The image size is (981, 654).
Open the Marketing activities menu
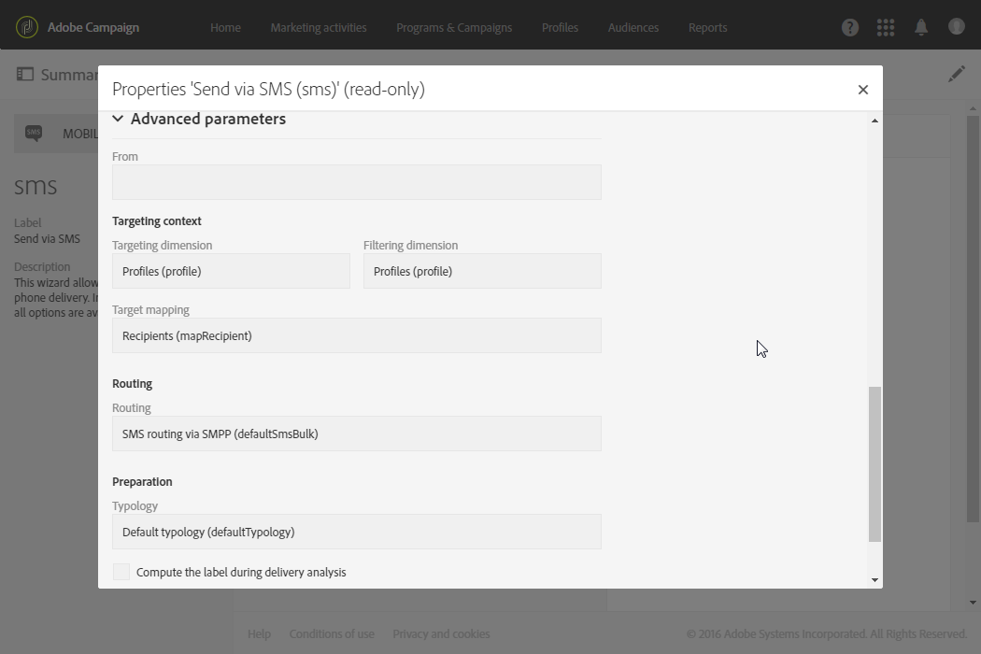pos(319,27)
